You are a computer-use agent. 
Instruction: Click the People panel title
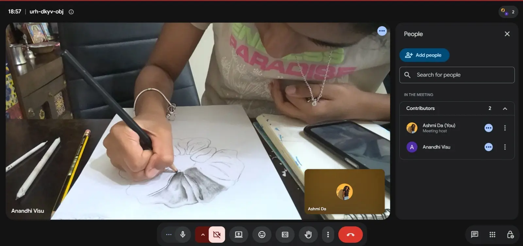pos(413,34)
